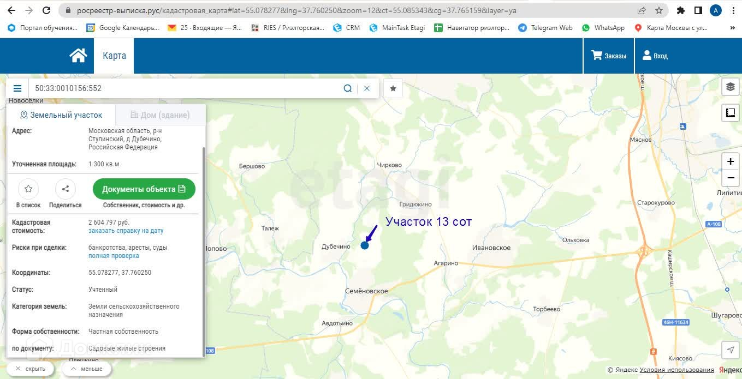Reload the current page
742x379 pixels.
pyautogui.click(x=46, y=10)
